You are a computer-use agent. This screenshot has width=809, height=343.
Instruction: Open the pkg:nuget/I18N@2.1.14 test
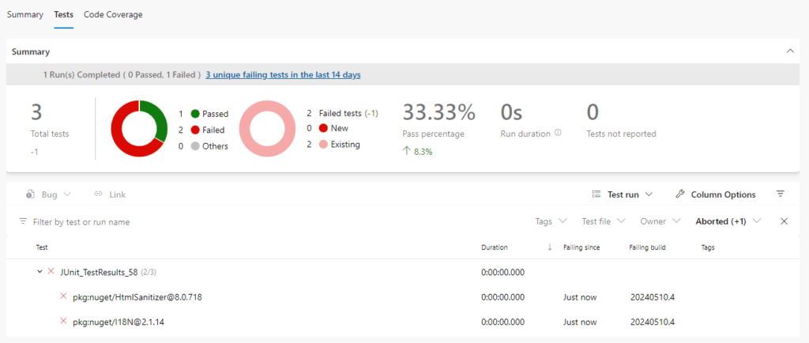coord(119,322)
